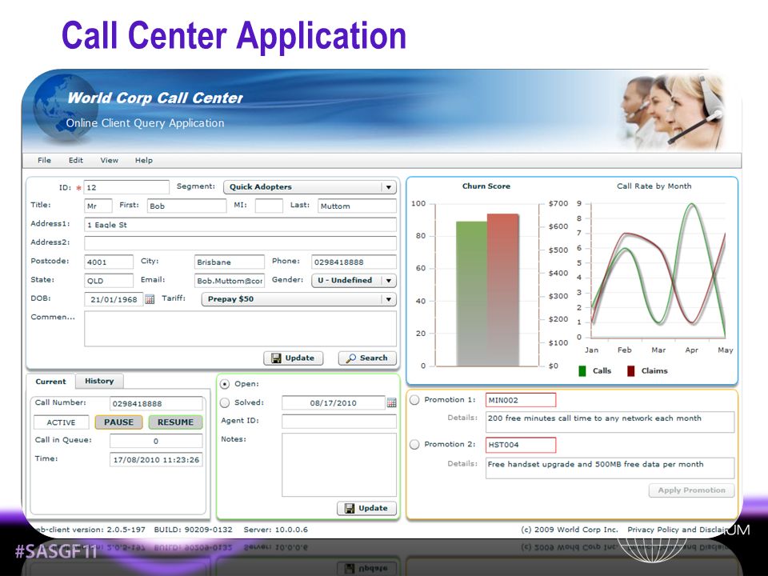Focus the Comments text area
This screenshot has width=768, height=576.
click(x=240, y=329)
